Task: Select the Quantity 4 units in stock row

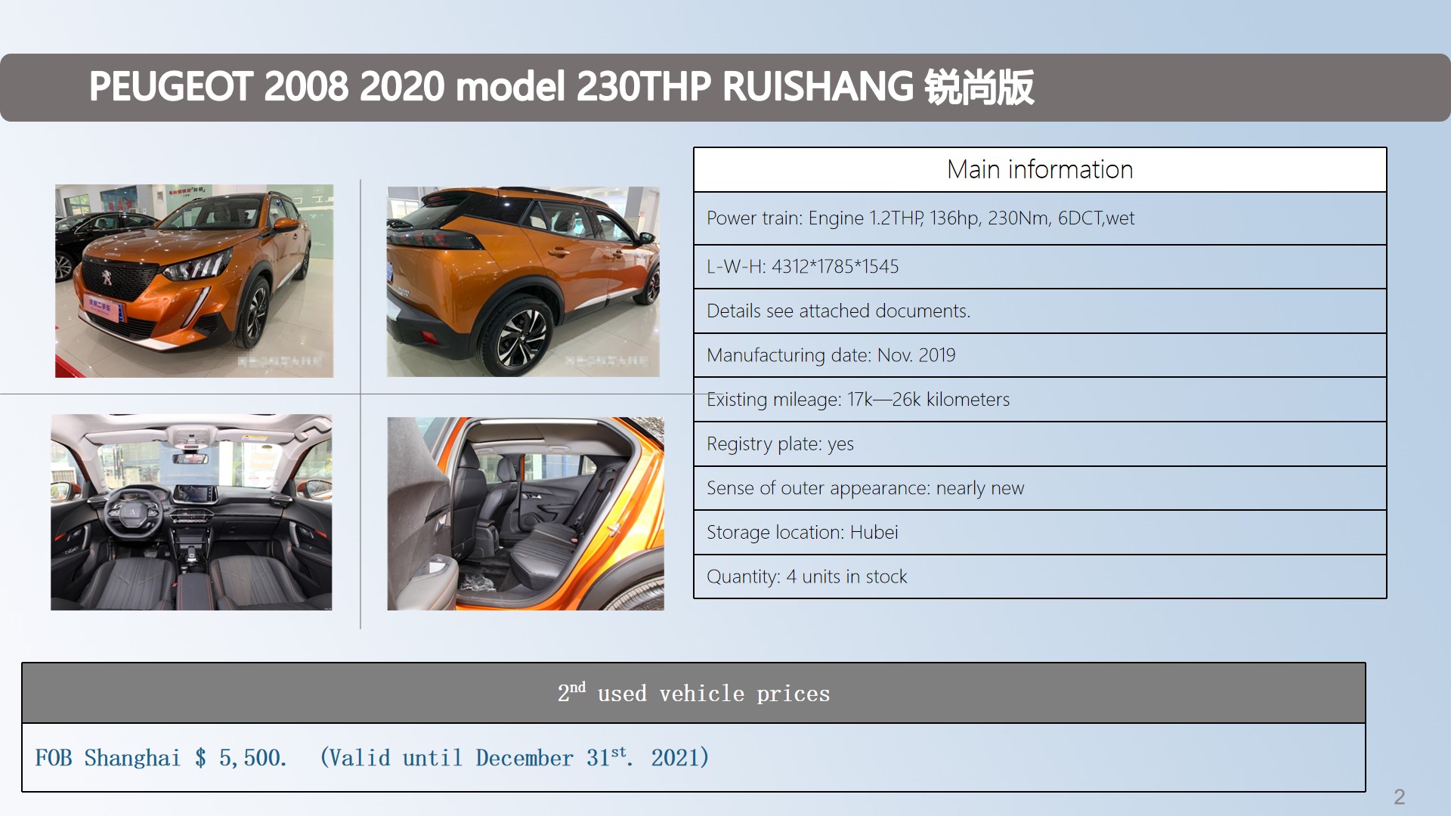Action: pos(806,577)
